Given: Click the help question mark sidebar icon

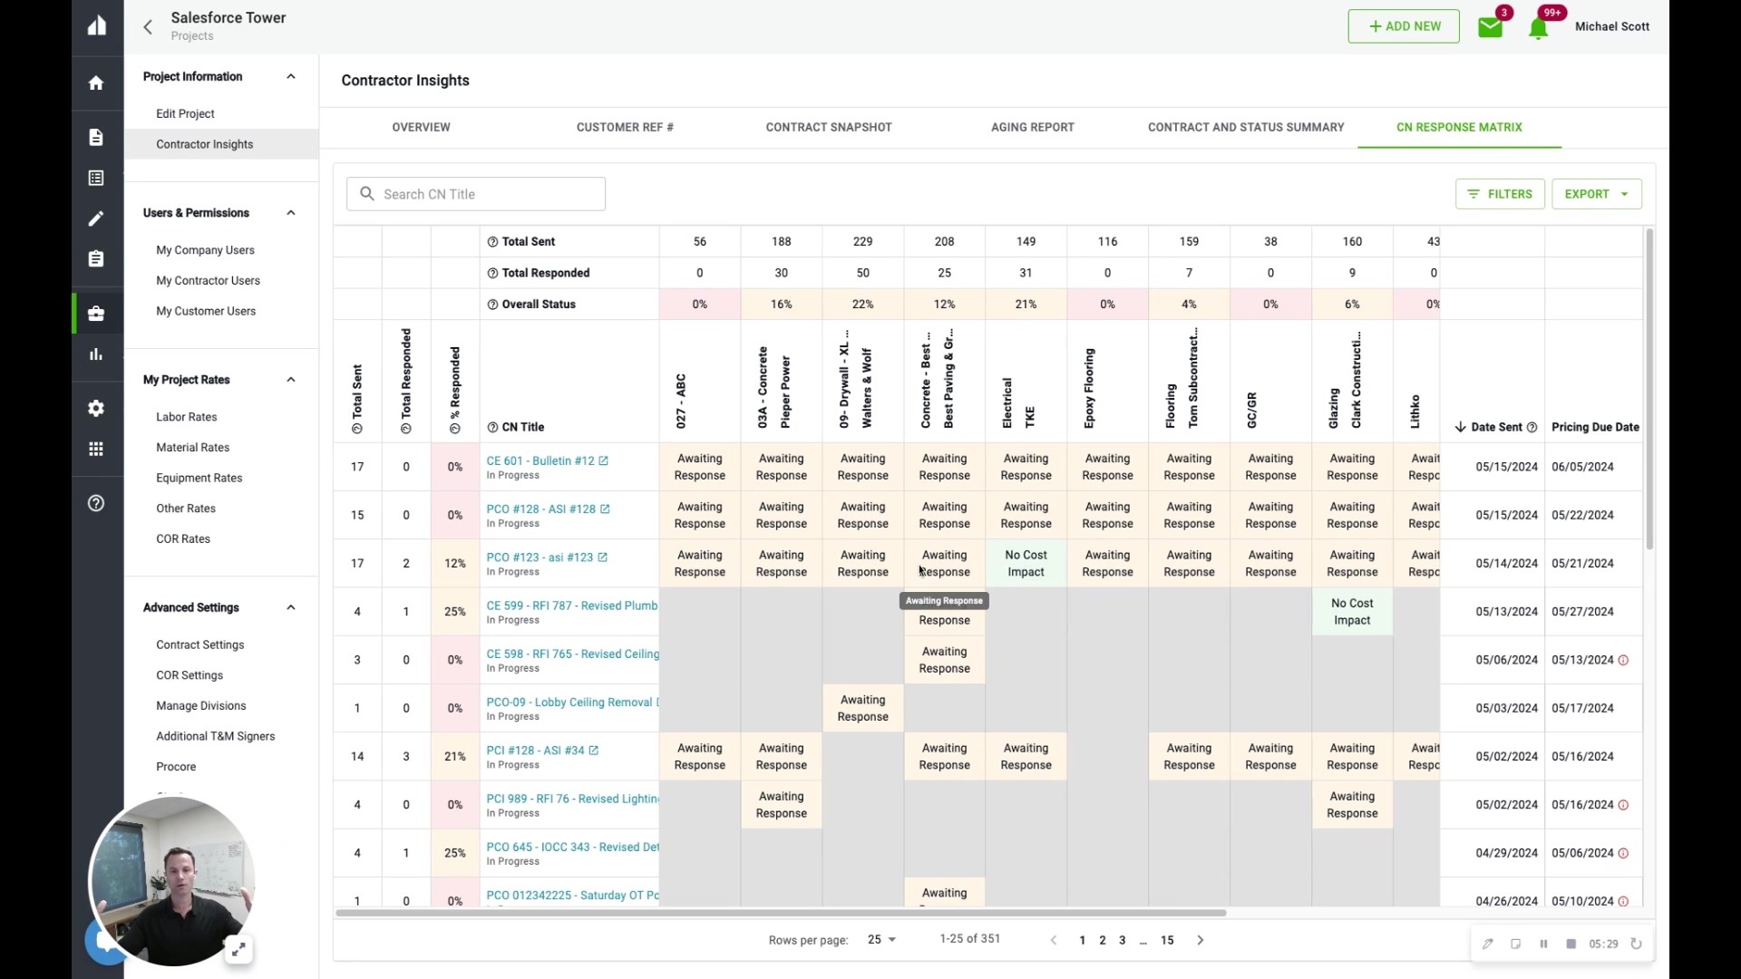Looking at the screenshot, I should pos(96,504).
